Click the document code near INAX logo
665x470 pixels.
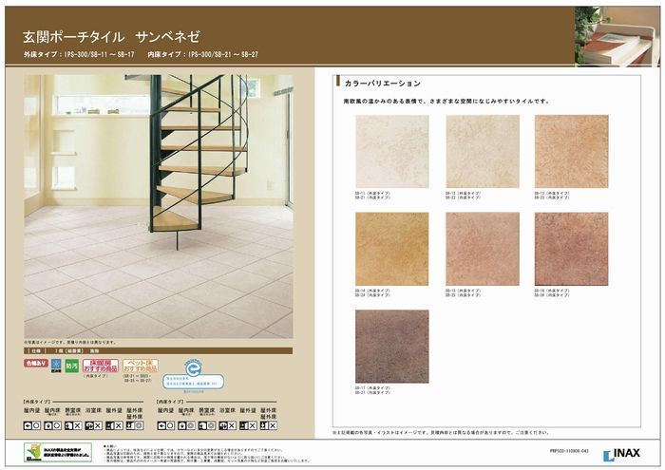(569, 451)
